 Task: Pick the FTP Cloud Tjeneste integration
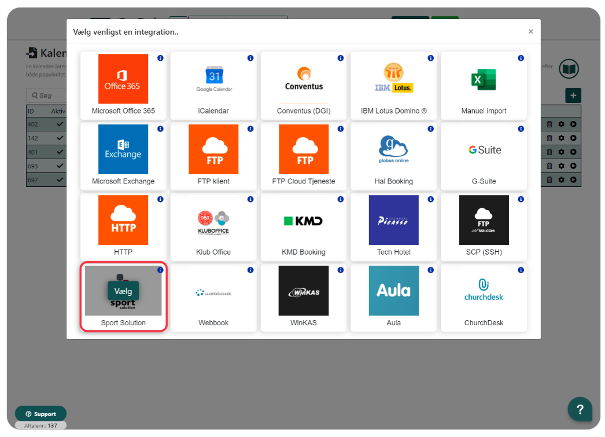pyautogui.click(x=304, y=156)
